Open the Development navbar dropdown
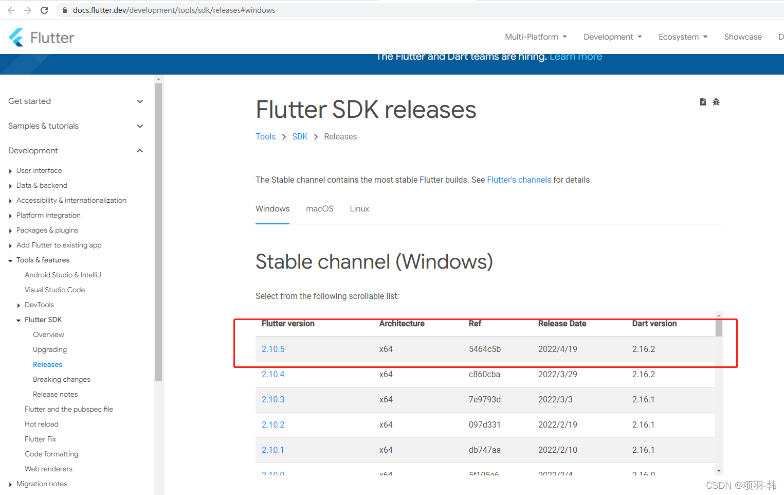This screenshot has height=495, width=784. click(612, 37)
